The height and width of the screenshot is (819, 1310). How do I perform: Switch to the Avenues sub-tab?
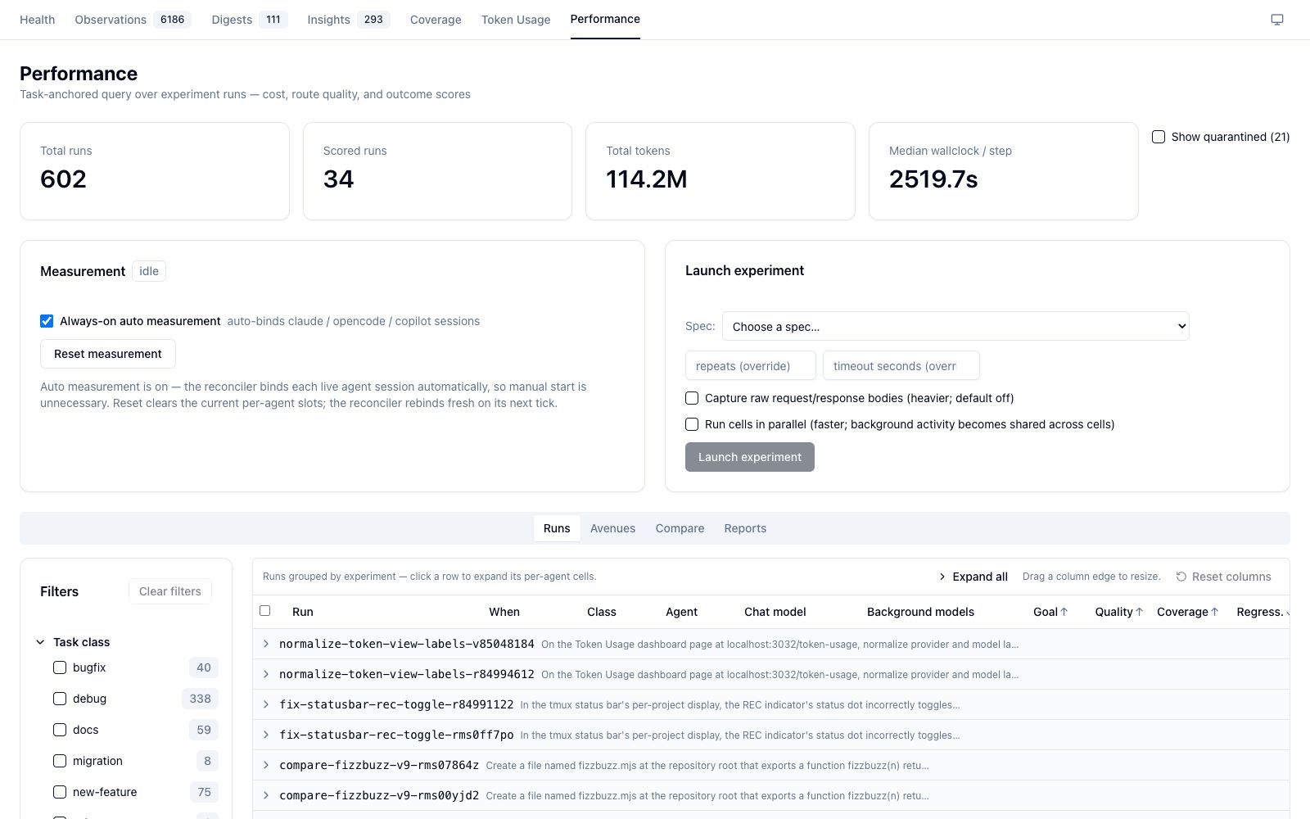point(613,528)
